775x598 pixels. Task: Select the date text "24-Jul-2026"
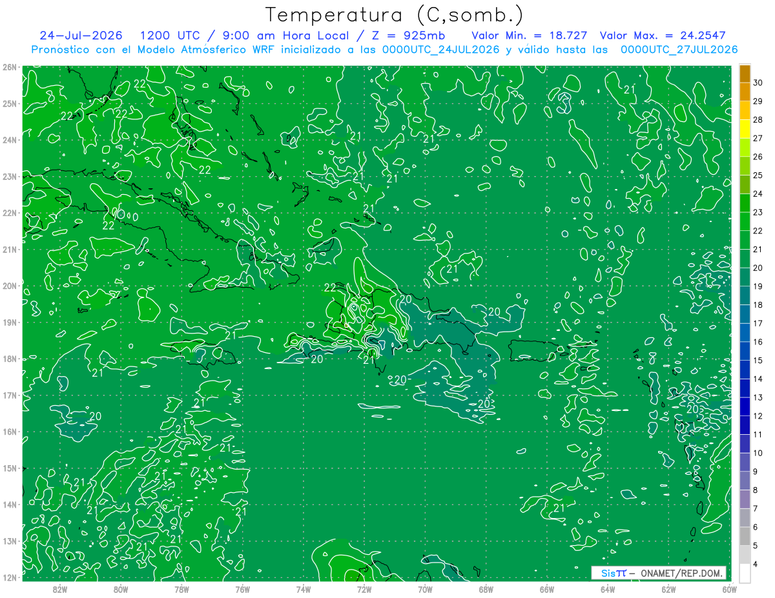tap(81, 35)
